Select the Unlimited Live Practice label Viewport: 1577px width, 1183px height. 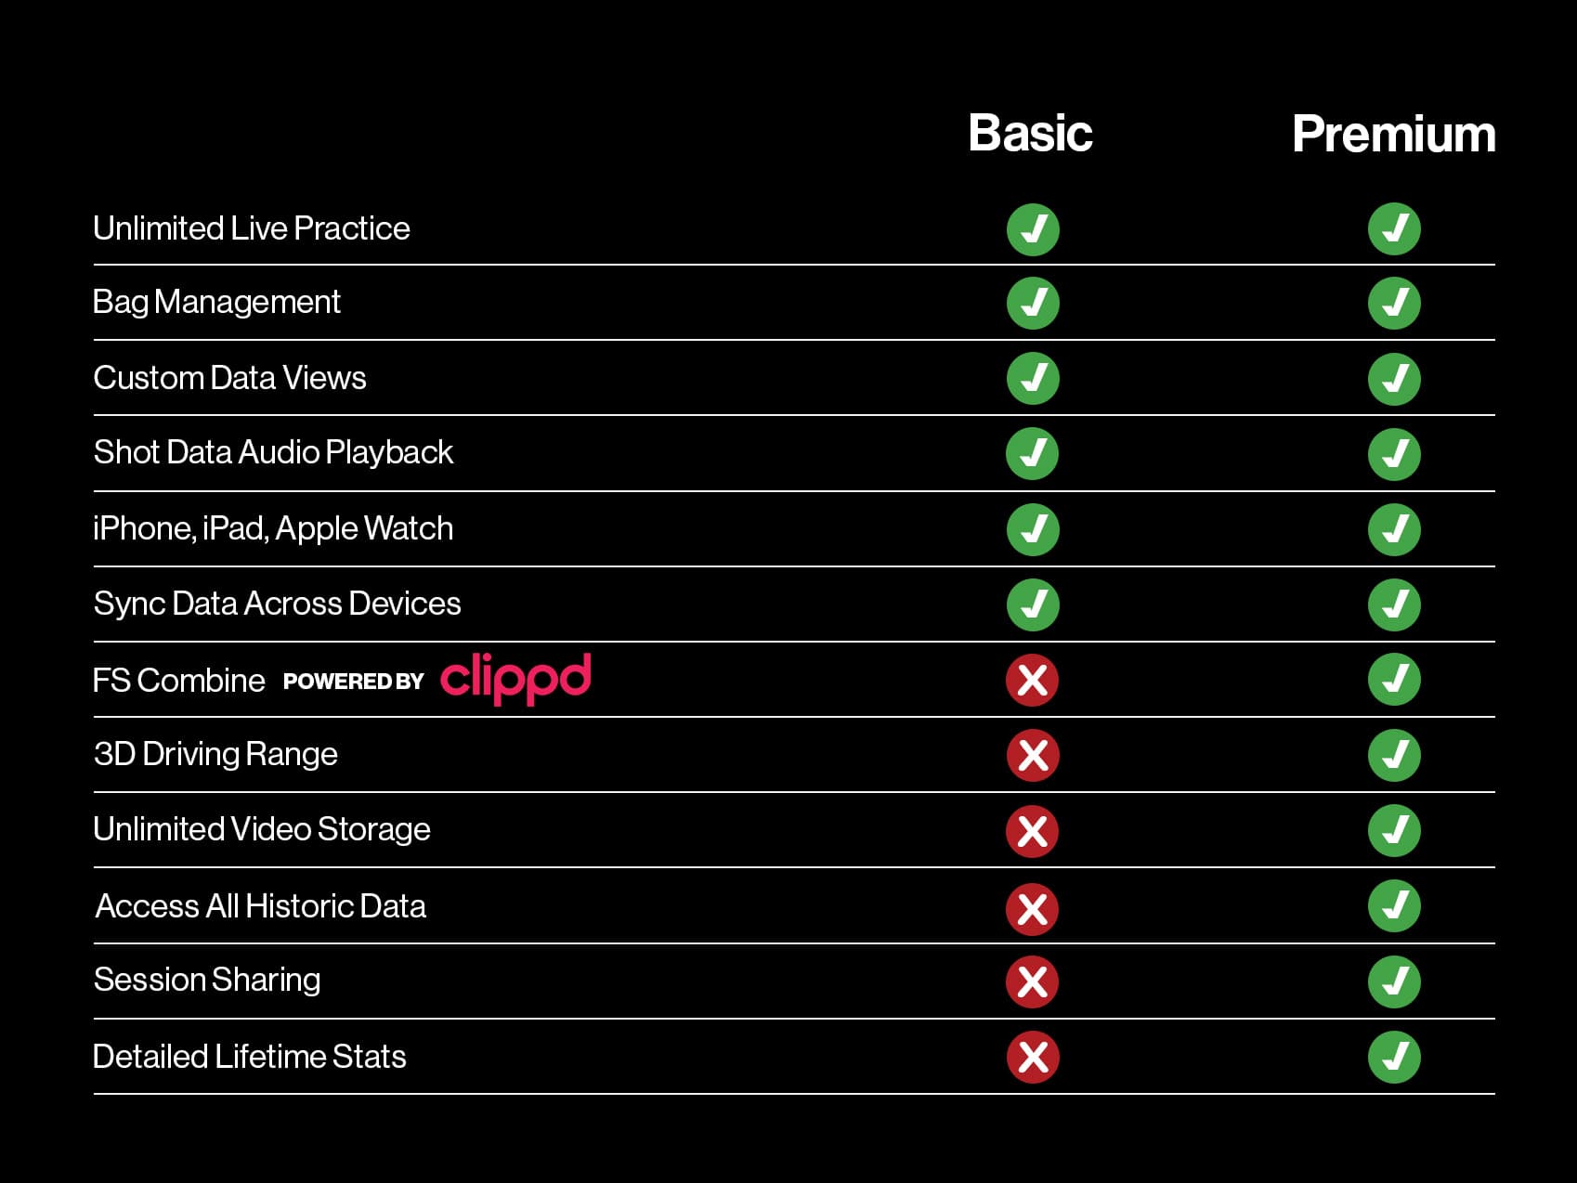coord(251,228)
